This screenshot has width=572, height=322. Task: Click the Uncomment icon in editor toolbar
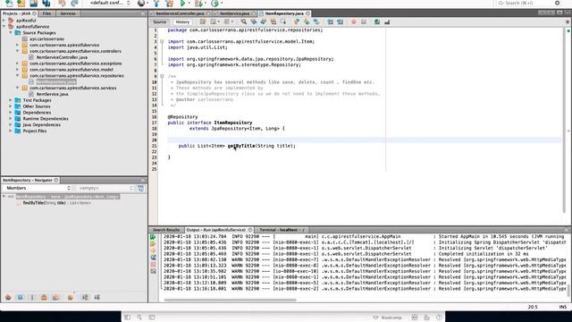coord(387,21)
